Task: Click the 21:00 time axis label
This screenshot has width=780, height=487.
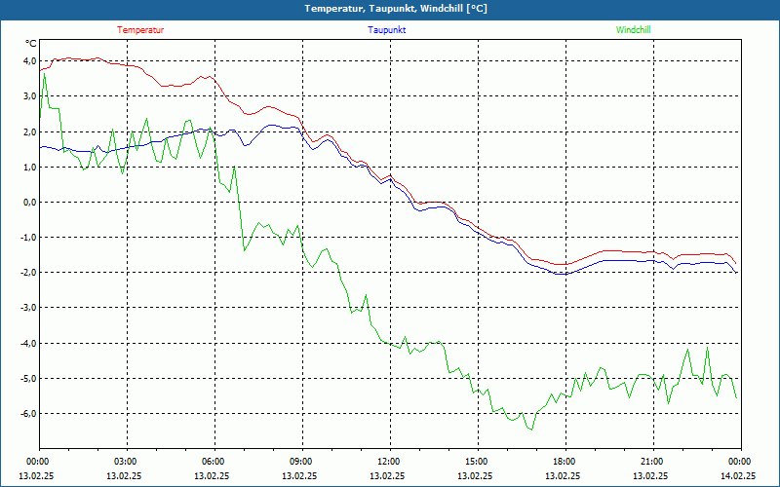Action: 650,462
